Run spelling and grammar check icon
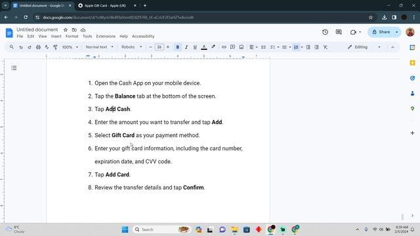Viewport: 420px width, 236px height. (x=47, y=47)
